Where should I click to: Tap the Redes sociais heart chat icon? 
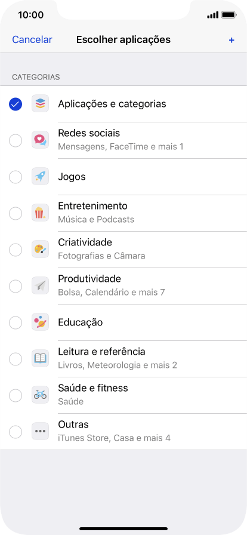coord(40,140)
